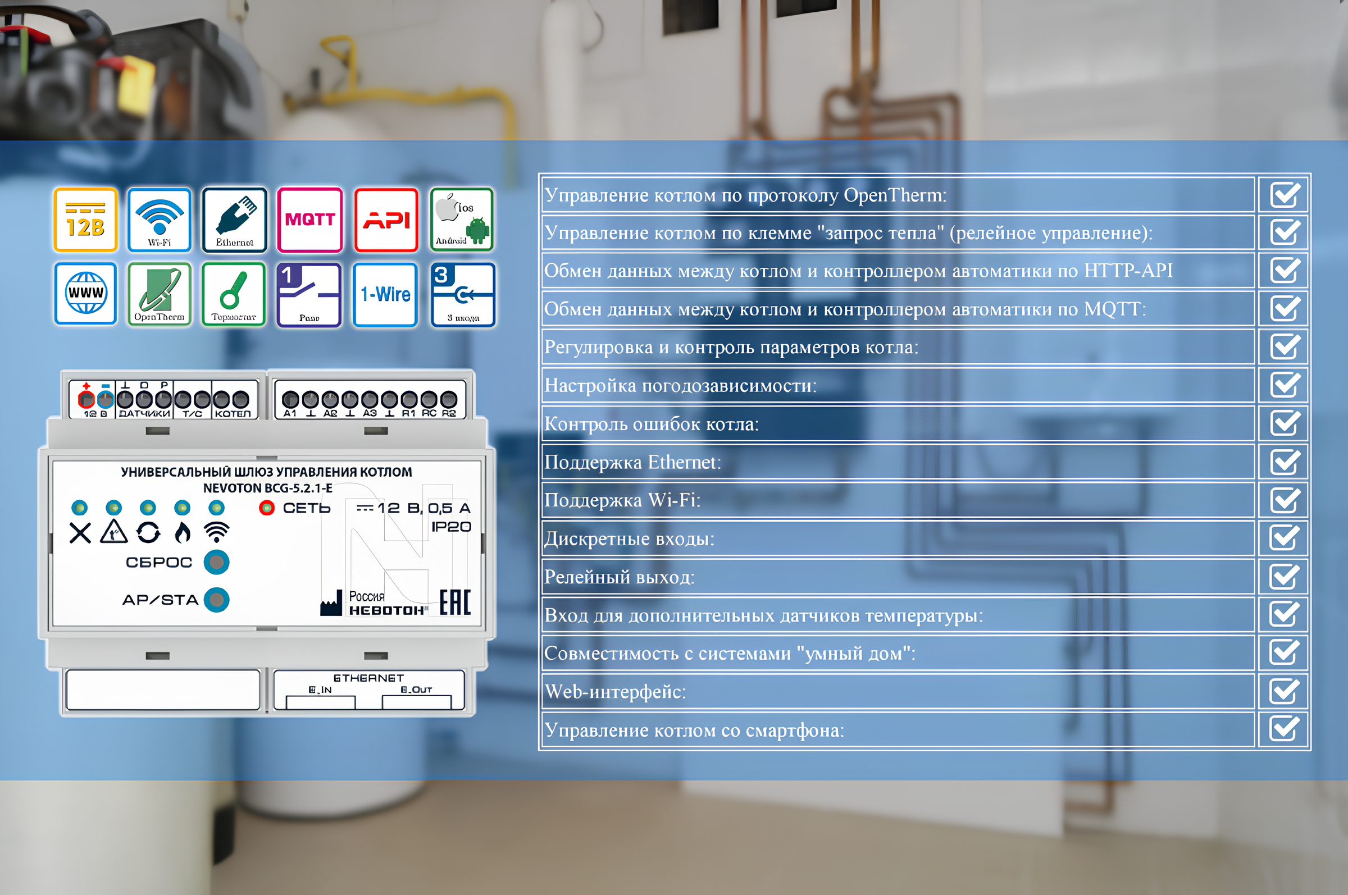Click the "НЕВОТОН" brand name on device

[x=388, y=610]
